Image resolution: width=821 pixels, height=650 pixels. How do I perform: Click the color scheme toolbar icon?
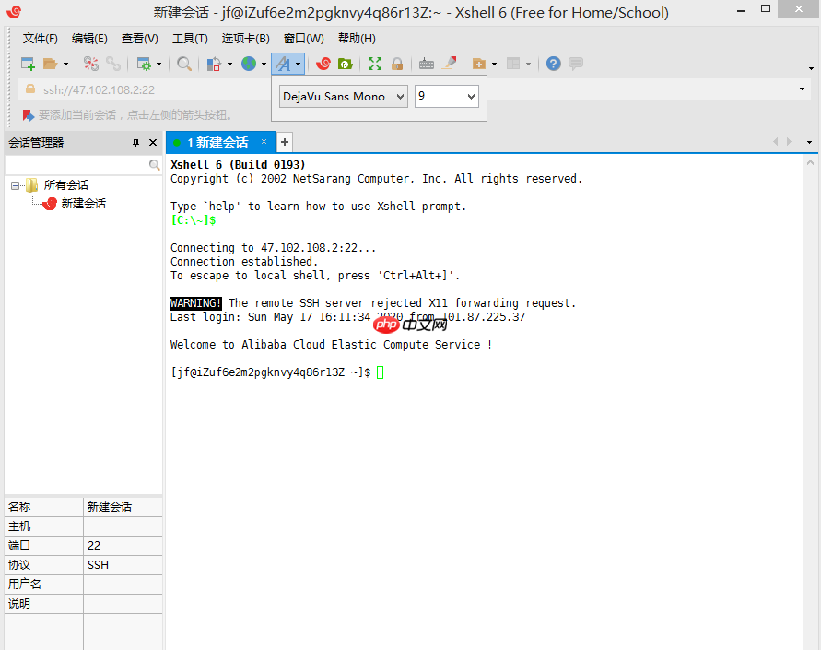(214, 64)
